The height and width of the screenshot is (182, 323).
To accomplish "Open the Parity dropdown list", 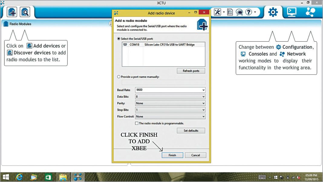I will point(170,103).
